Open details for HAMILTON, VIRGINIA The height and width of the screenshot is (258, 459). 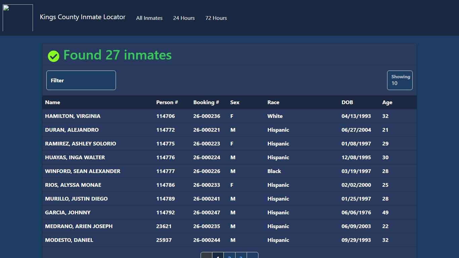[x=73, y=116]
